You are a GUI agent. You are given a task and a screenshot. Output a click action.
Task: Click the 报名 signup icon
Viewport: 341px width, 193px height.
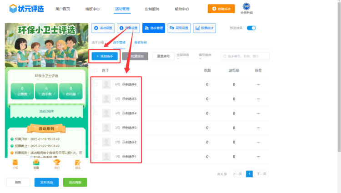point(78,163)
